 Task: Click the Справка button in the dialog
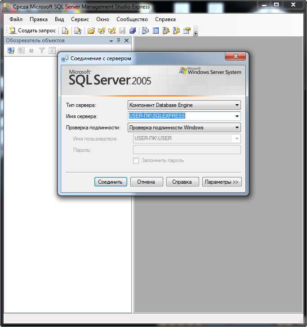click(x=182, y=182)
